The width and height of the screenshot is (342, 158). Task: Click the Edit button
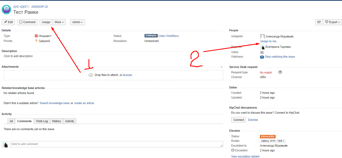click(x=8, y=22)
